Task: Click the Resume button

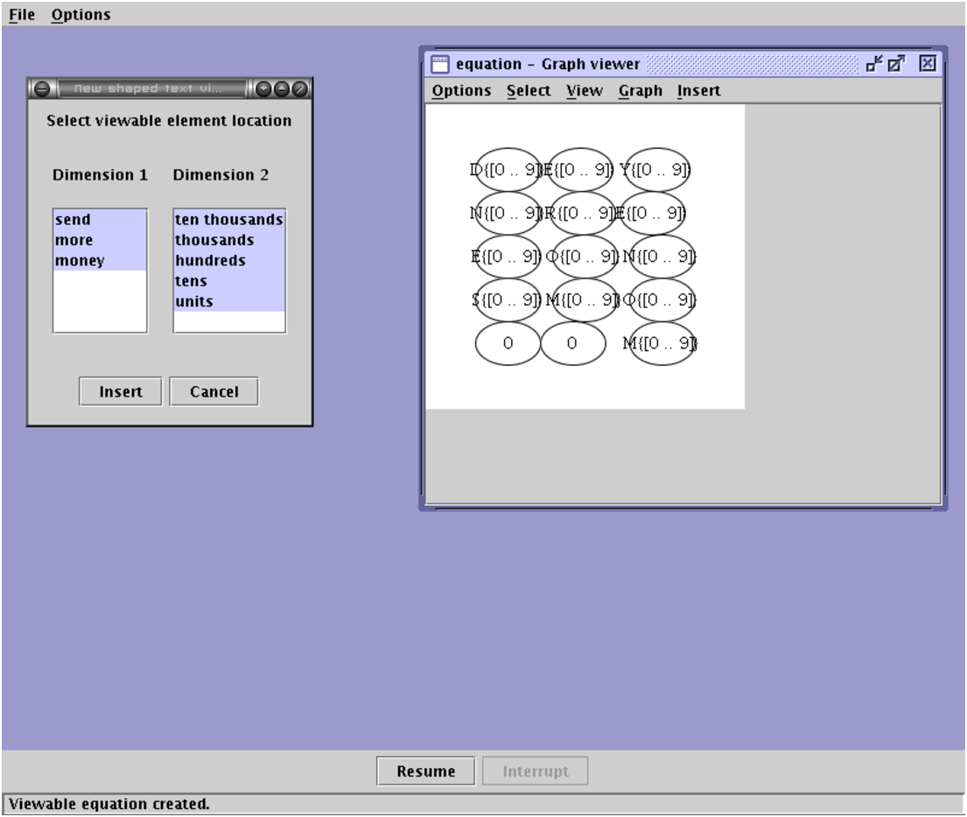Action: tap(425, 771)
